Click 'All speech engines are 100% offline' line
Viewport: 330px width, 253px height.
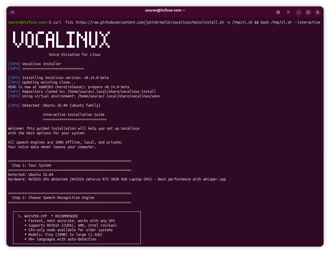65,142
